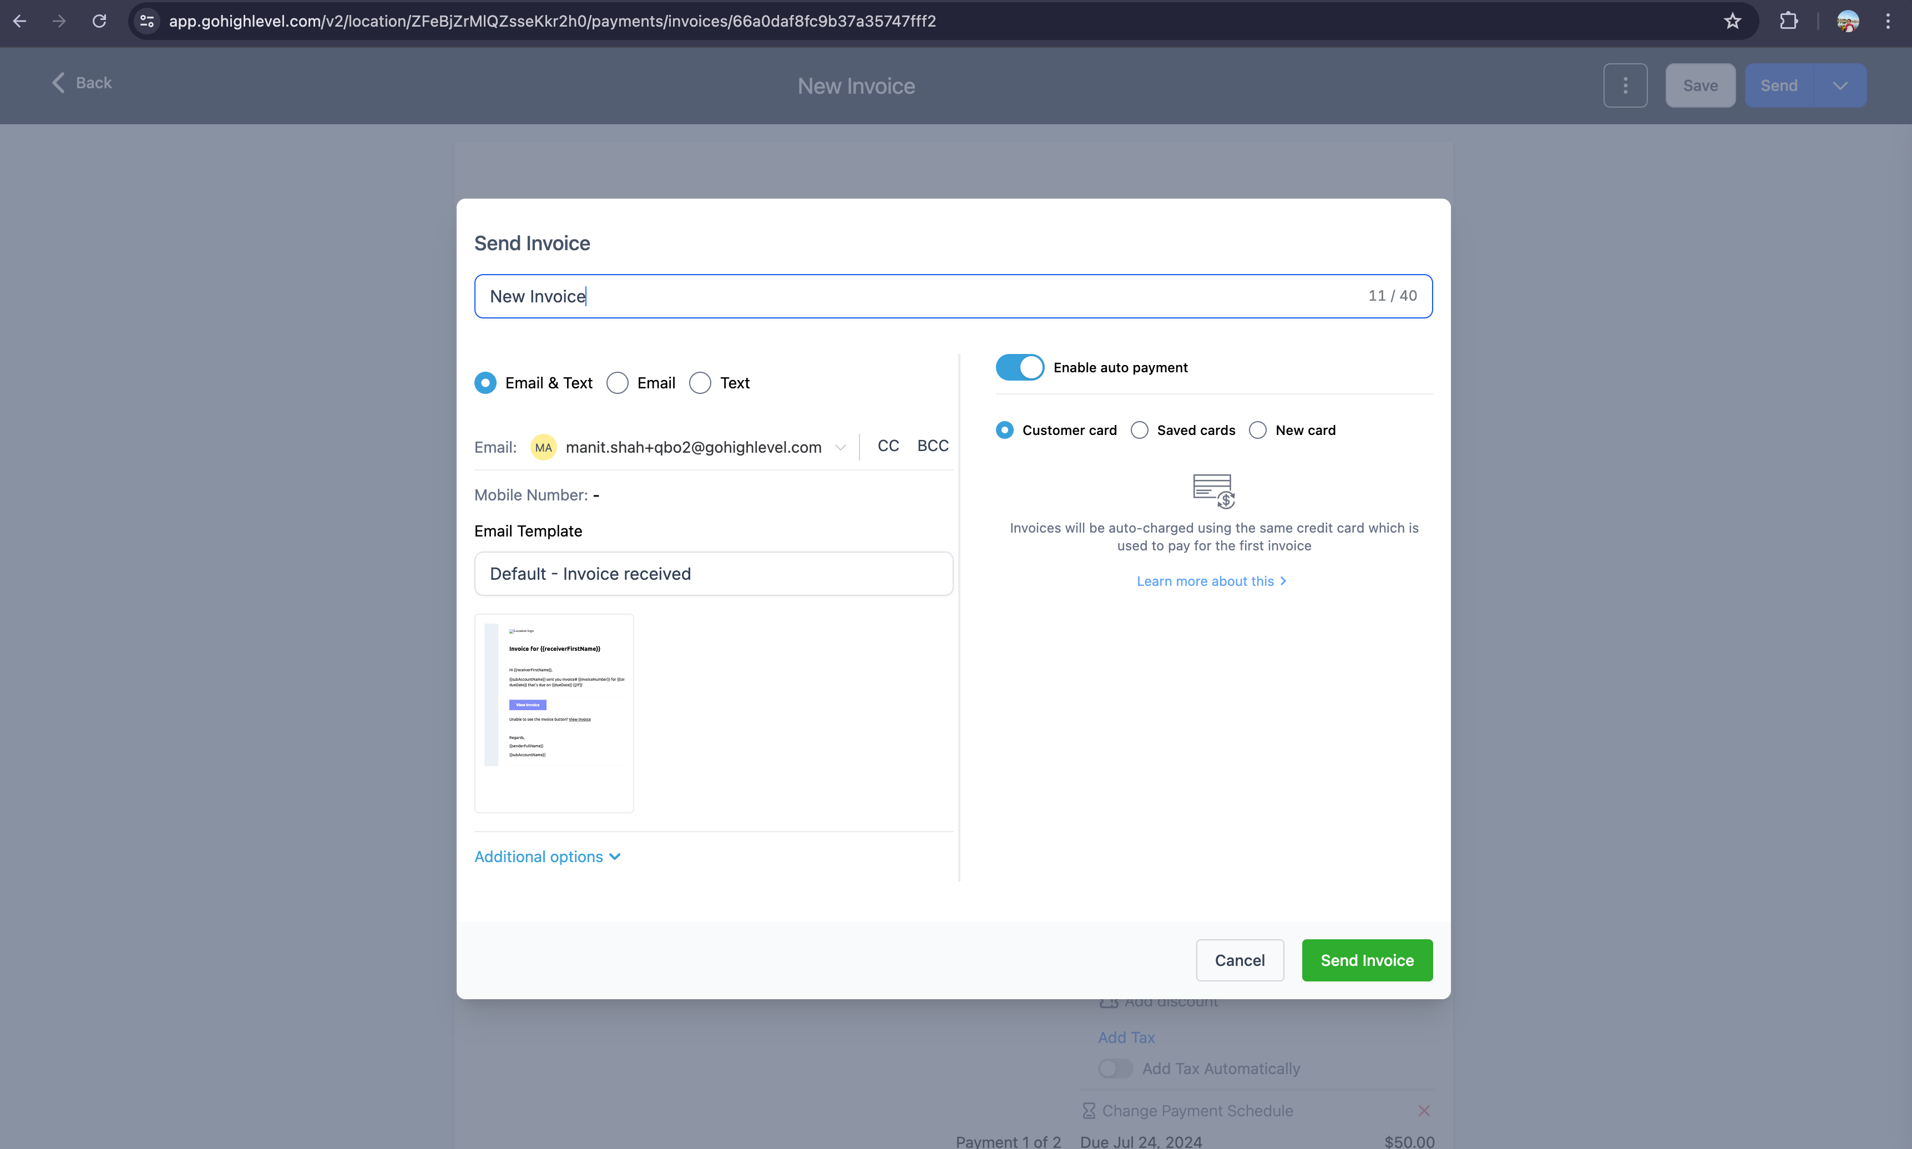
Task: Click the profile avatar icon top-right
Action: [x=1849, y=21]
